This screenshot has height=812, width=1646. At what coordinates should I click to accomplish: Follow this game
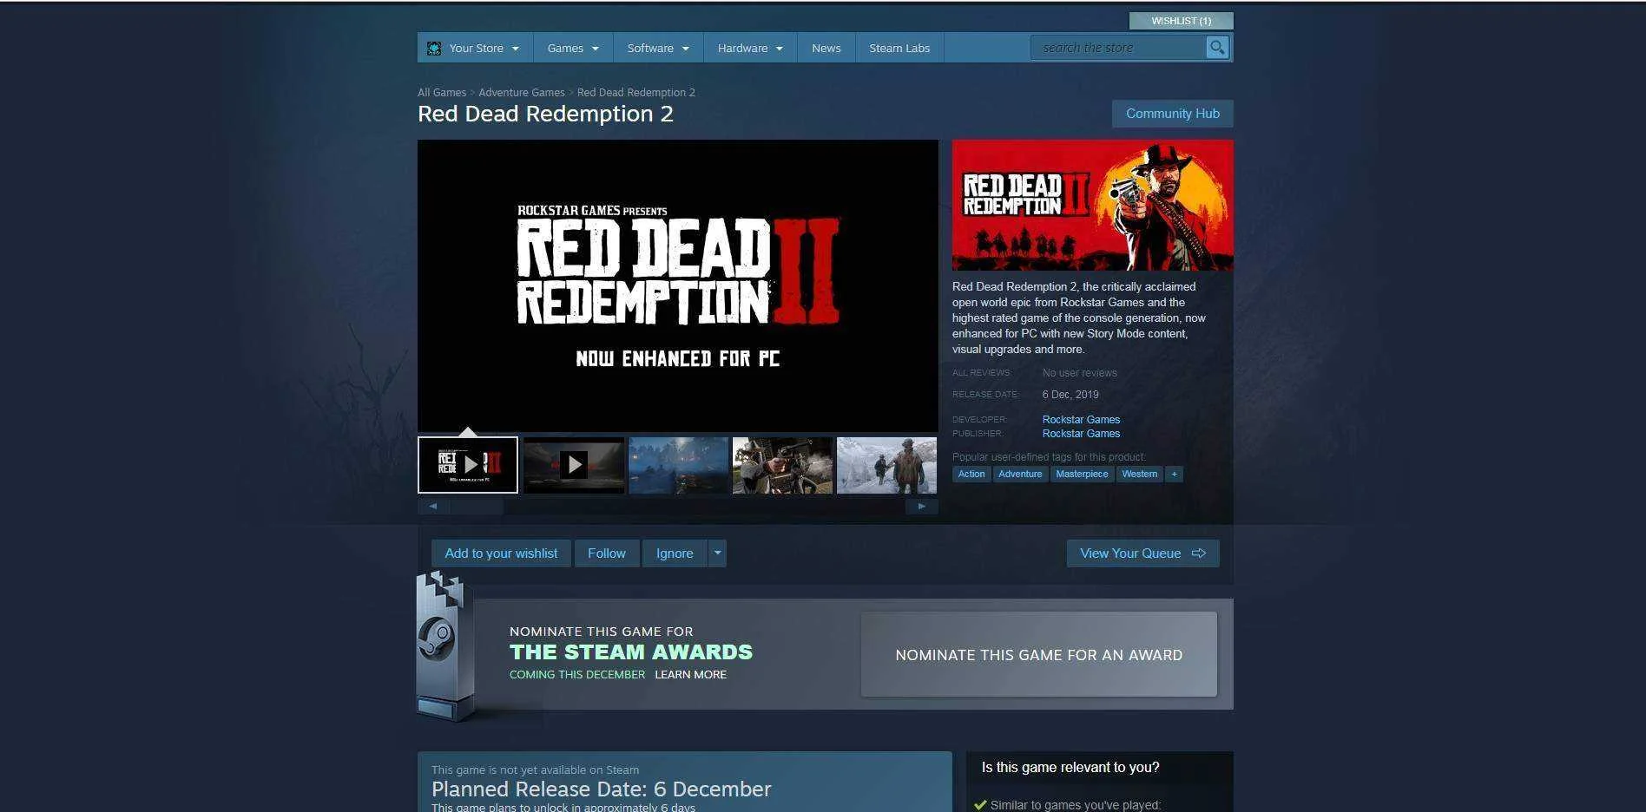coord(607,553)
